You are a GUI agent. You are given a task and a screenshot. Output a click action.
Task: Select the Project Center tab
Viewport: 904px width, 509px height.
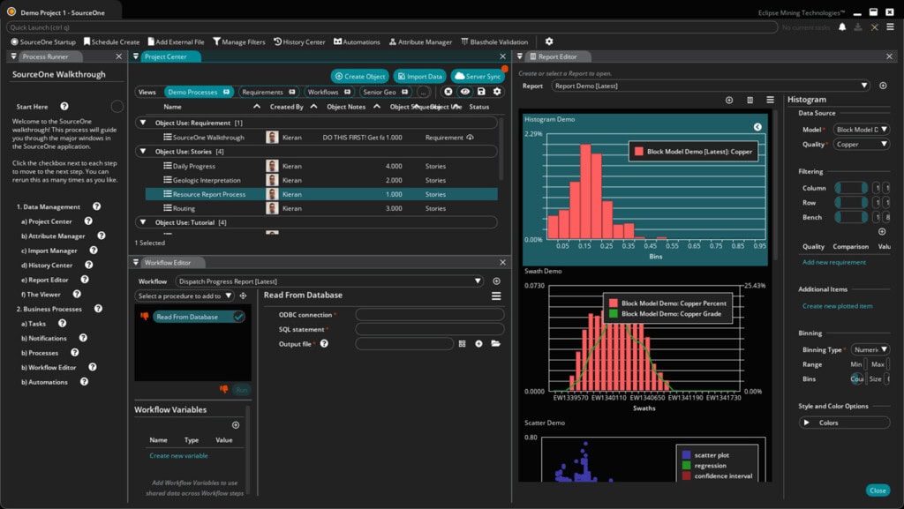[165, 56]
